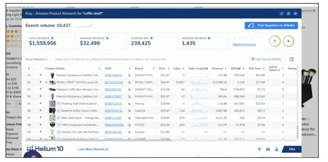Screen dimensions: 328x162
Task: Sort by the Brand column arrows
Action: 153,69
